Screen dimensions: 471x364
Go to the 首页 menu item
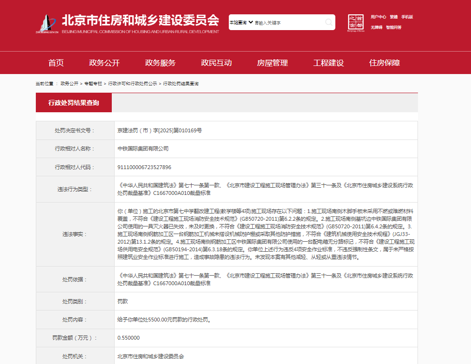(x=56, y=63)
